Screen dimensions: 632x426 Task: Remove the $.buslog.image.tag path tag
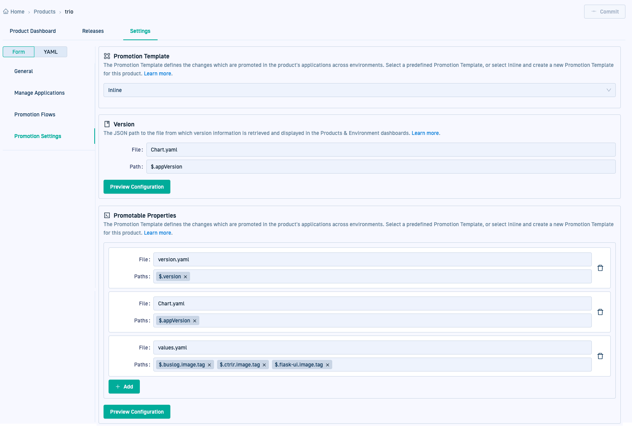coord(209,365)
